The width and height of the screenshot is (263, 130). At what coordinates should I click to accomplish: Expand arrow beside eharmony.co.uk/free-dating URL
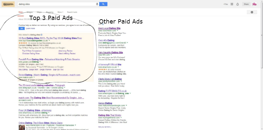pyautogui.click(x=49, y=113)
